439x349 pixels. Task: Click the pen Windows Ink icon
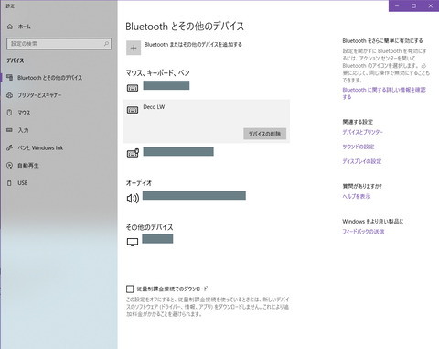click(x=9, y=147)
